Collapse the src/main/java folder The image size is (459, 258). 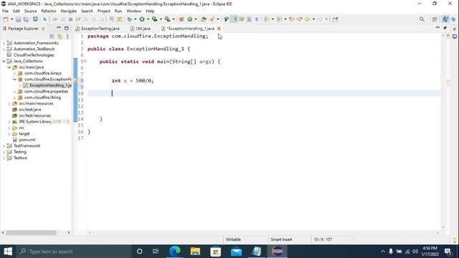[9, 67]
